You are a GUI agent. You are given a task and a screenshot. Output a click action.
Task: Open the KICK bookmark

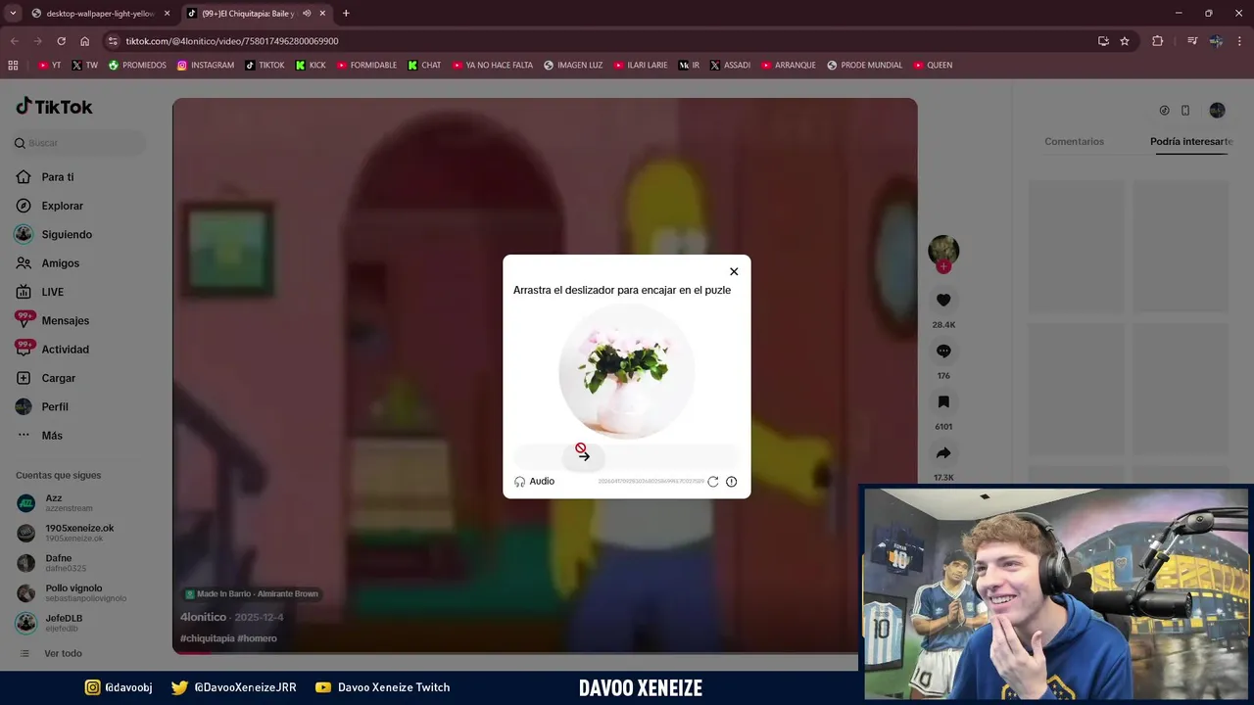[x=311, y=66]
